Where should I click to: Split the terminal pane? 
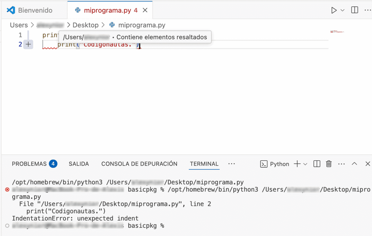pyautogui.click(x=316, y=164)
